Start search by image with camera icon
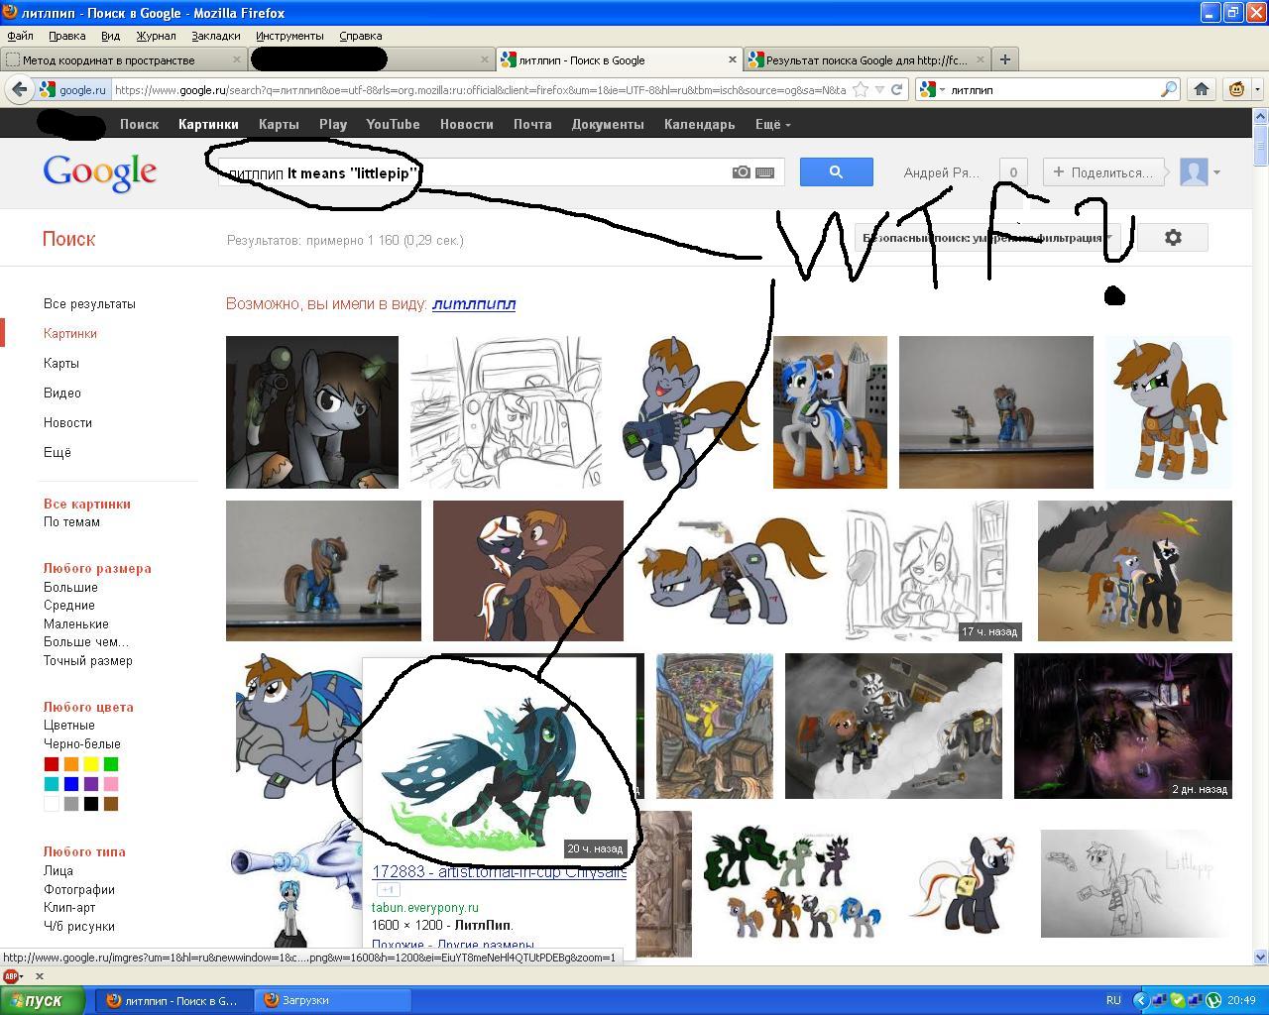This screenshot has height=1015, width=1269. pyautogui.click(x=741, y=172)
